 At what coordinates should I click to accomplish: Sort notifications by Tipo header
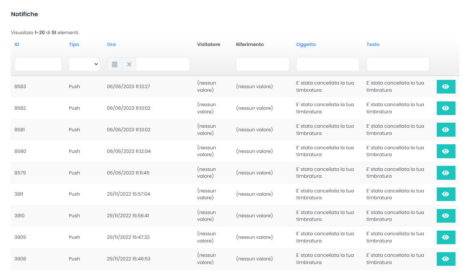[x=74, y=45]
